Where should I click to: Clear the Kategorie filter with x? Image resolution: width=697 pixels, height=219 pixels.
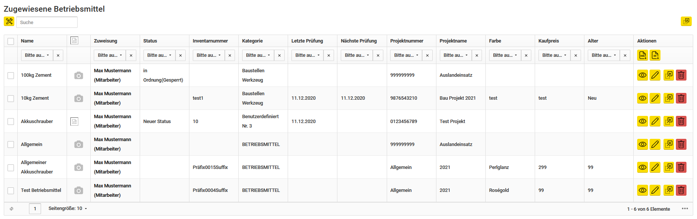click(x=279, y=55)
